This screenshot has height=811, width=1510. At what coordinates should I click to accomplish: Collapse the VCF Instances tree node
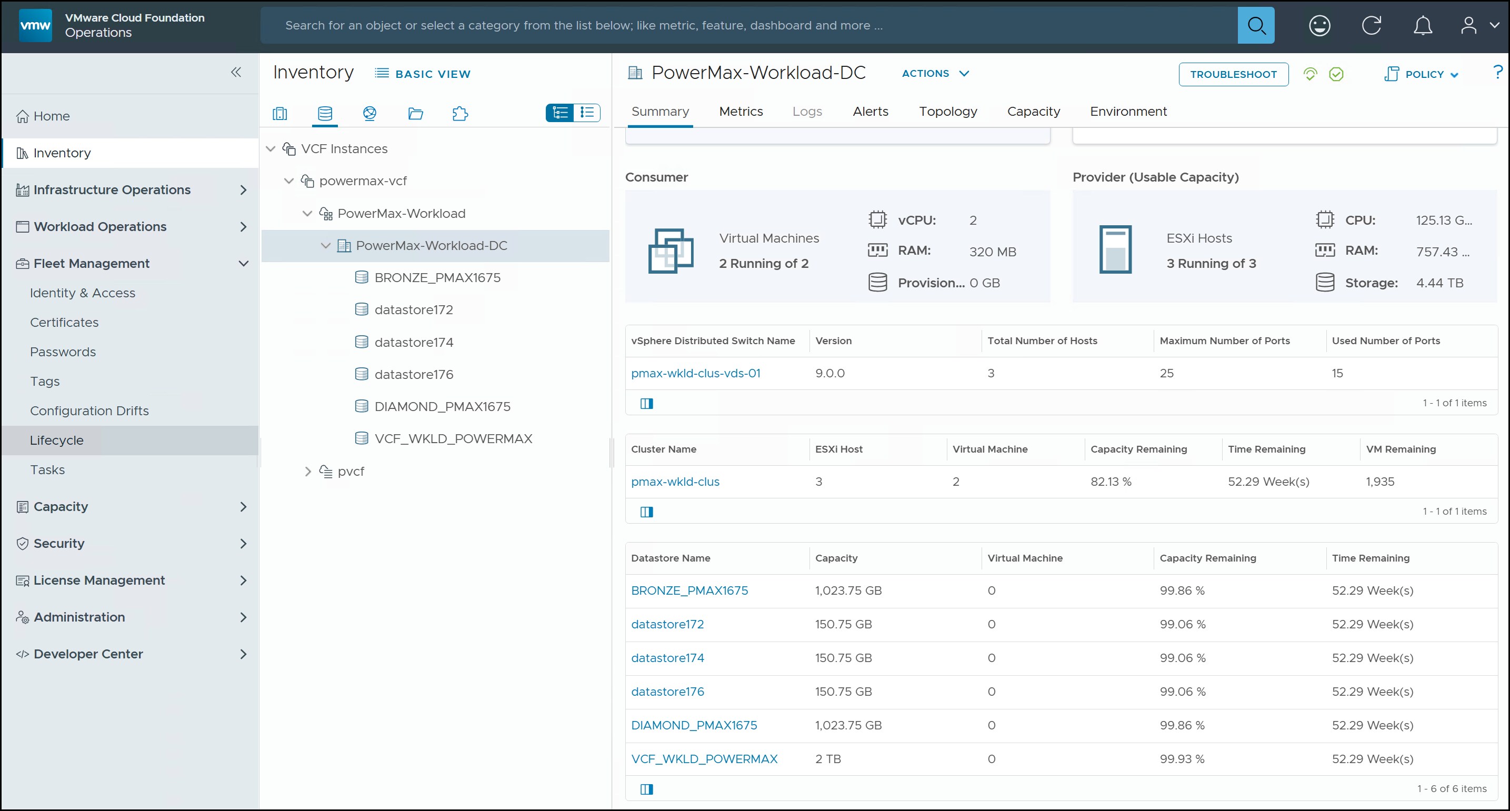click(271, 149)
